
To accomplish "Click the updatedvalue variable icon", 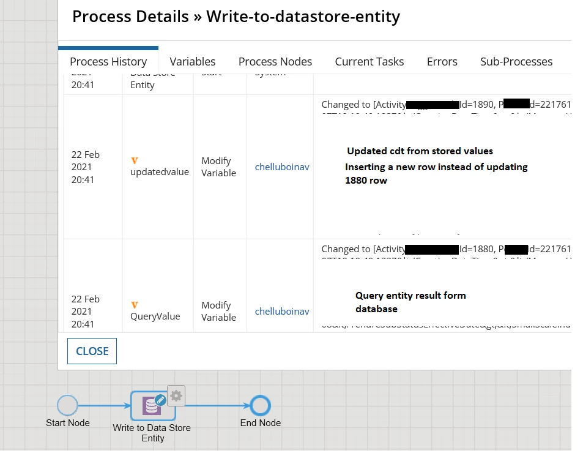I will click(x=135, y=160).
